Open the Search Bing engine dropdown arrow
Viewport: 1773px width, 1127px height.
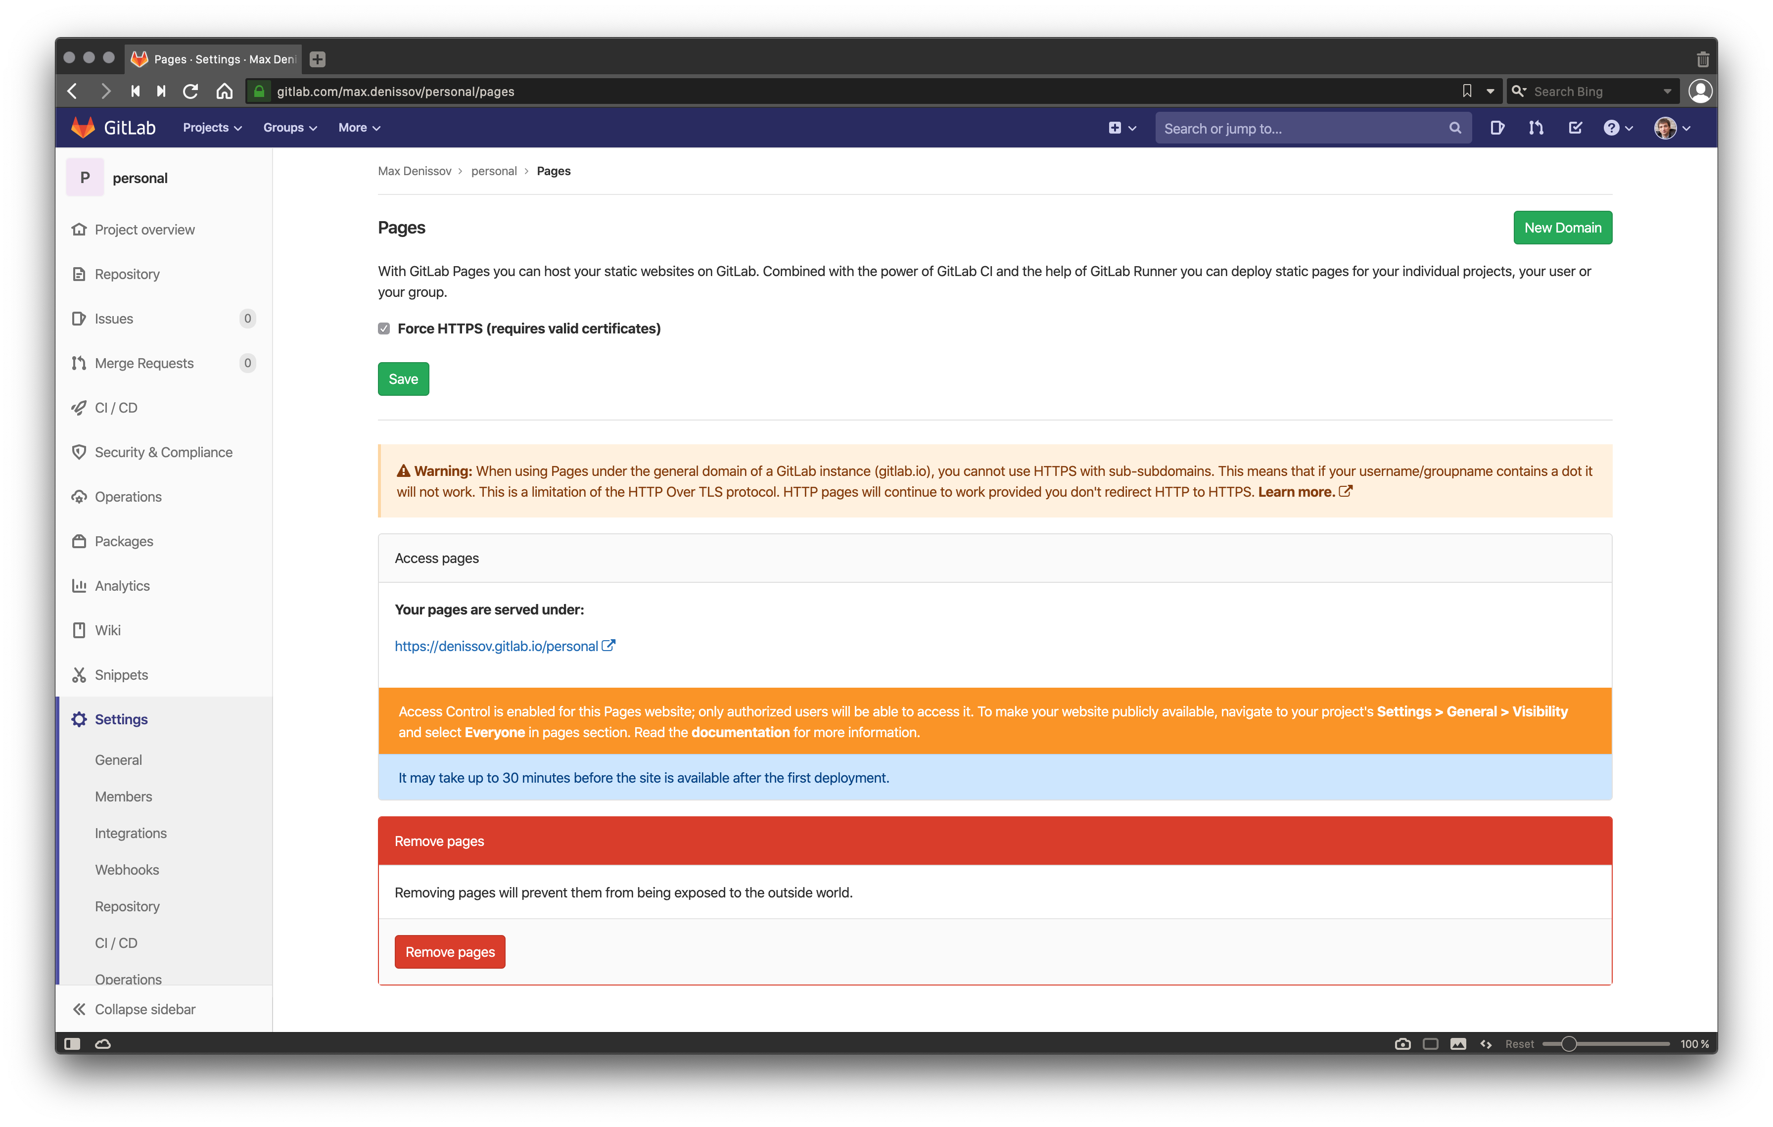point(1667,92)
